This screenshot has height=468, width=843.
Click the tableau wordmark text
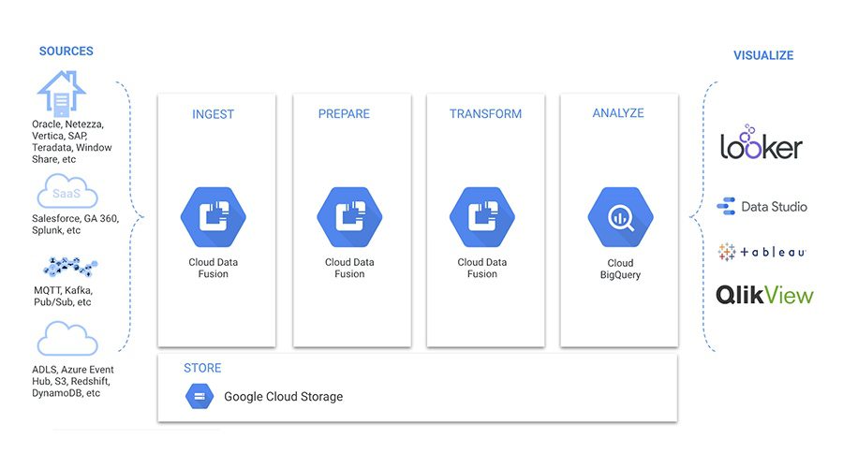click(x=773, y=252)
